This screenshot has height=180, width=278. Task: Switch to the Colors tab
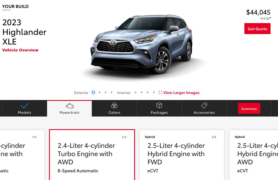pyautogui.click(x=114, y=108)
